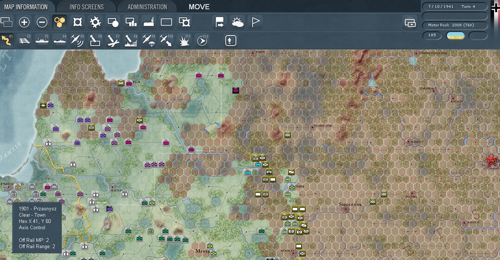Click the factory icon in toolbar

coord(149,23)
